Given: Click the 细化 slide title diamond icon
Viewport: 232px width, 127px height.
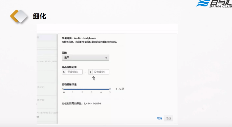Looking at the screenshot, I should click(19, 16).
